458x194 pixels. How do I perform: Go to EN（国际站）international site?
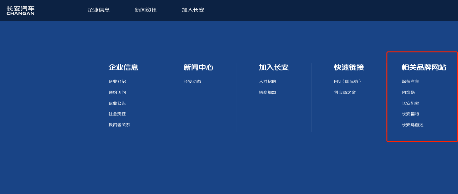(348, 82)
